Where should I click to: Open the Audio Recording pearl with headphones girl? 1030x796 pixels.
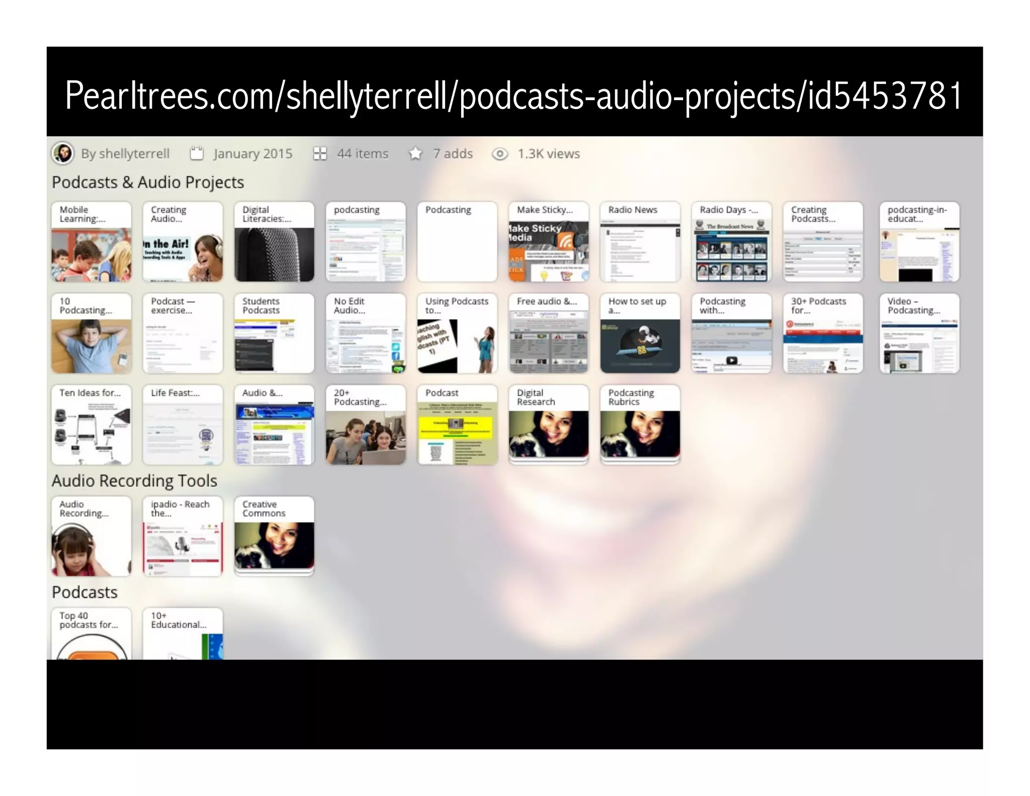pos(92,536)
